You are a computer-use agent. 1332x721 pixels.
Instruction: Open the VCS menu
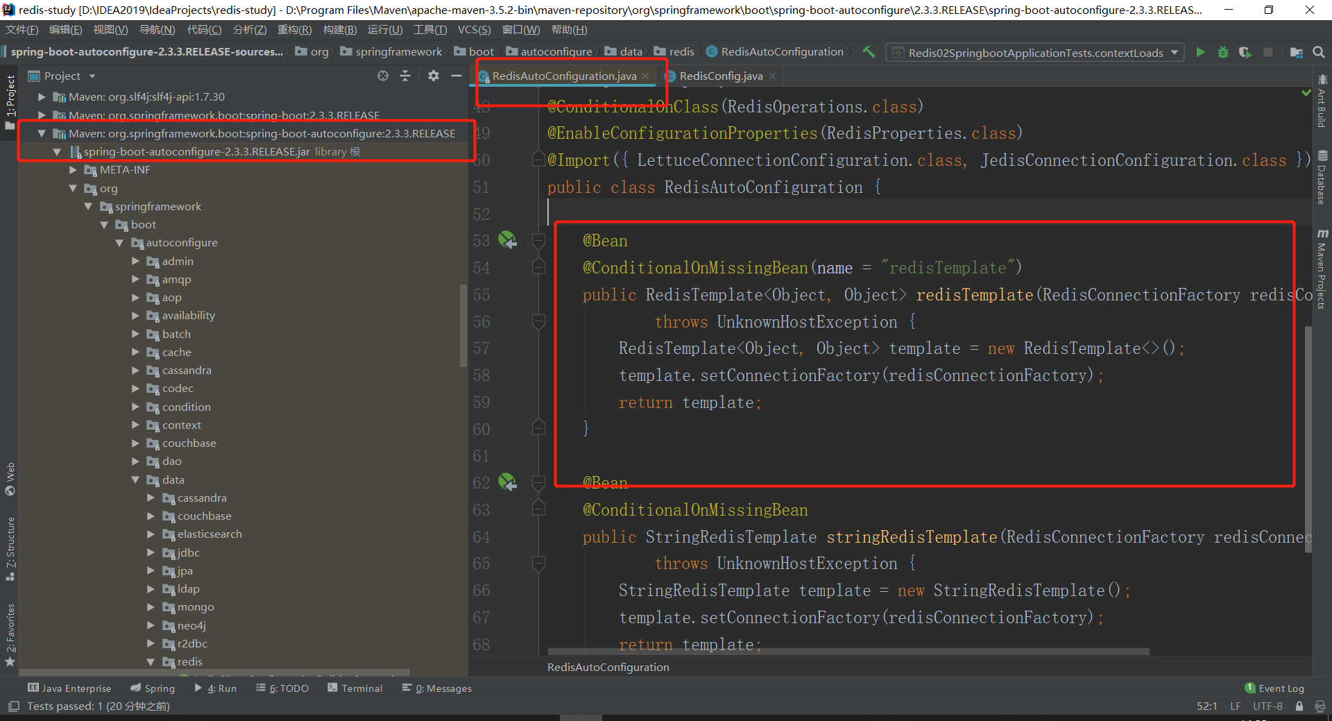pyautogui.click(x=474, y=30)
